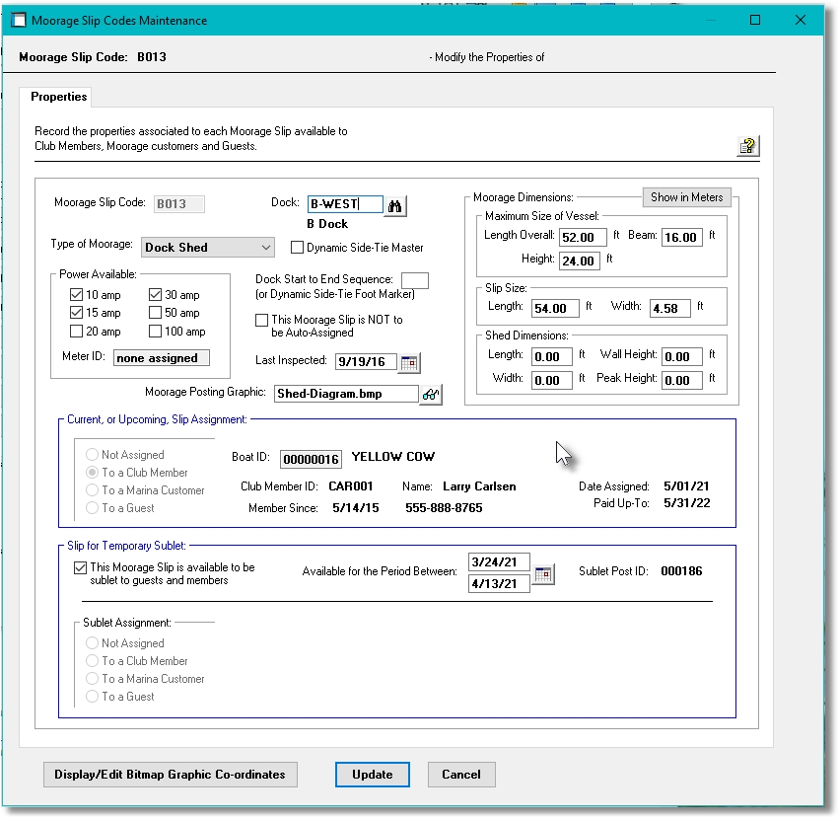This screenshot has width=838, height=820.
Task: Open the Last Inspected calendar picker
Action: (x=407, y=361)
